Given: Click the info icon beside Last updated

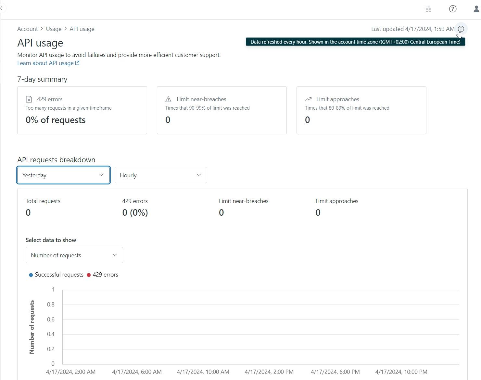Looking at the screenshot, I should point(461,29).
